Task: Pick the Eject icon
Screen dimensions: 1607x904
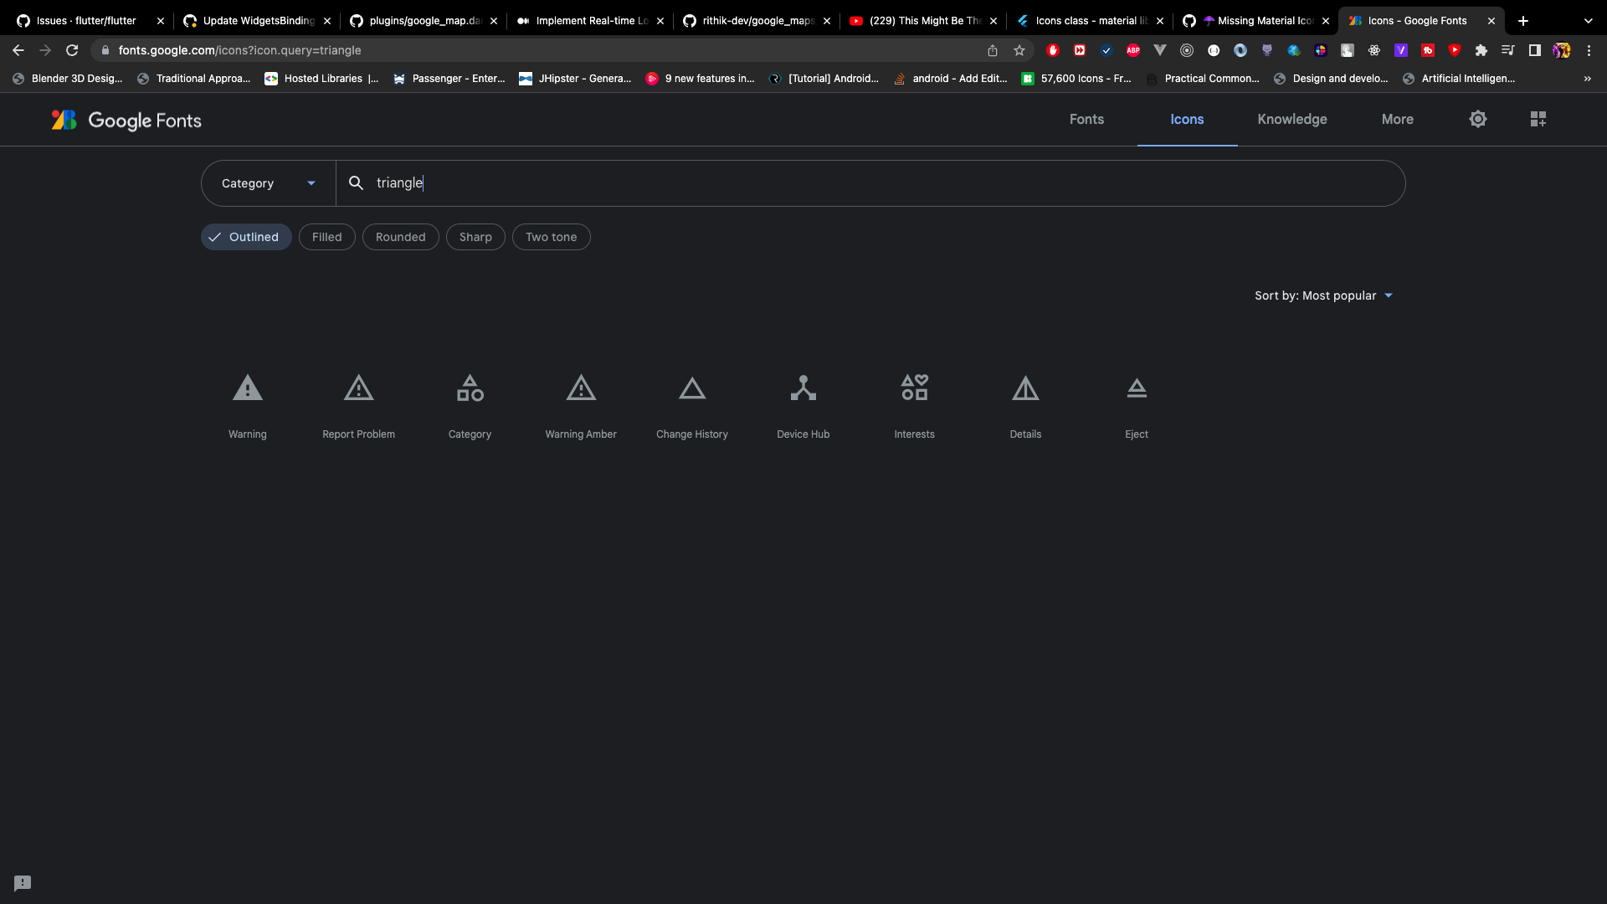Action: pyautogui.click(x=1136, y=388)
